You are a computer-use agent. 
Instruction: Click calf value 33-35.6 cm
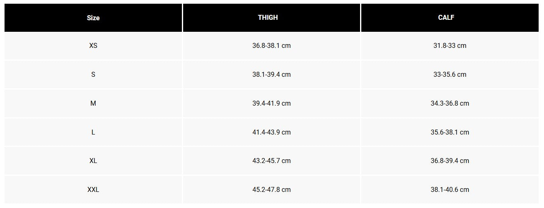click(450, 74)
